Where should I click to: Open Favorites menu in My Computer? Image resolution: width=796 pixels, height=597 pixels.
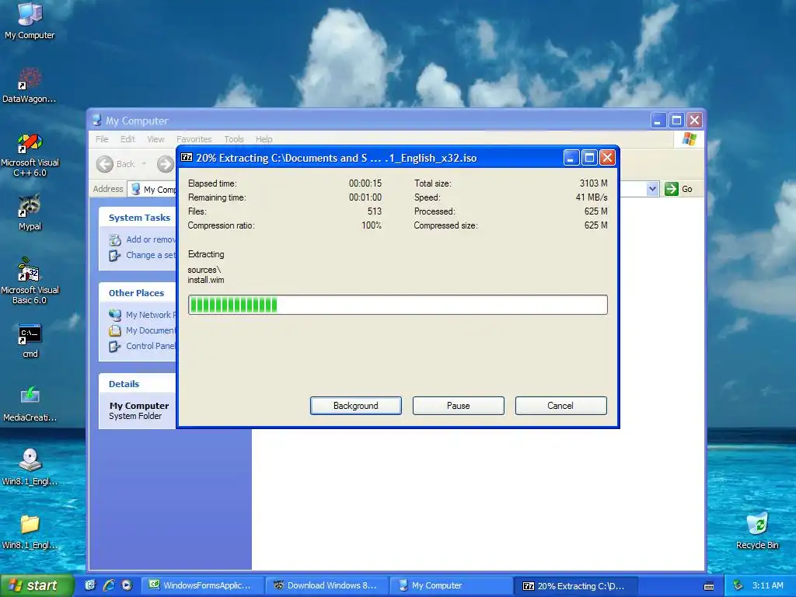194,139
